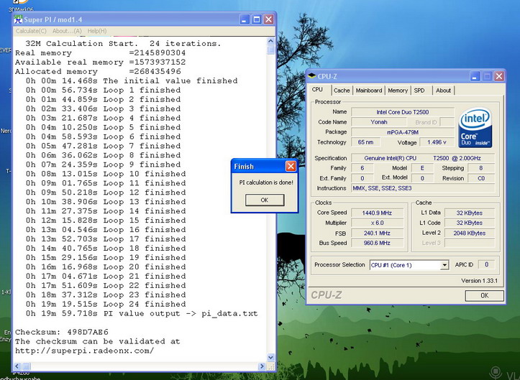Confirm the Finish dialog with OK
The height and width of the screenshot is (380, 520).
tap(265, 200)
